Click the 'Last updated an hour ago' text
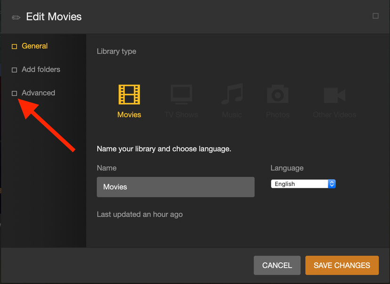This screenshot has width=390, height=284. (x=140, y=214)
